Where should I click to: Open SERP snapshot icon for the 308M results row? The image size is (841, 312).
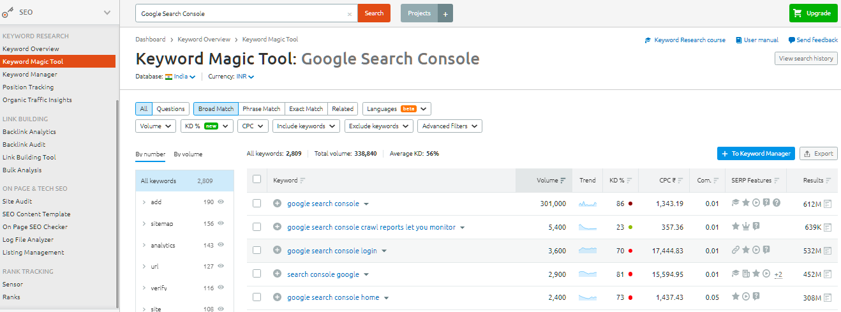828,297
